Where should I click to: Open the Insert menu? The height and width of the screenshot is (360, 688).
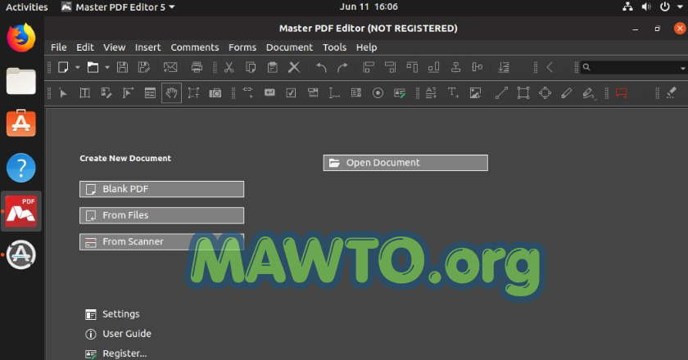(147, 47)
